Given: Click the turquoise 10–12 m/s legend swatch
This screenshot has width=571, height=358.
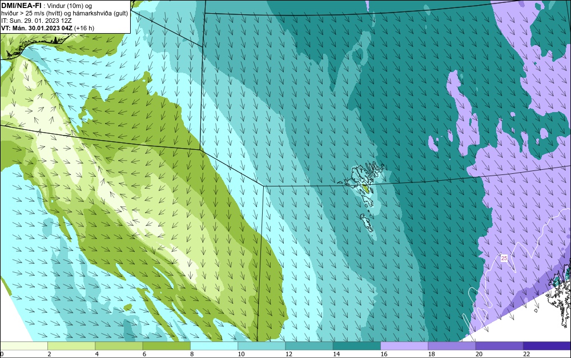Looking at the screenshot, I should coord(262,346).
